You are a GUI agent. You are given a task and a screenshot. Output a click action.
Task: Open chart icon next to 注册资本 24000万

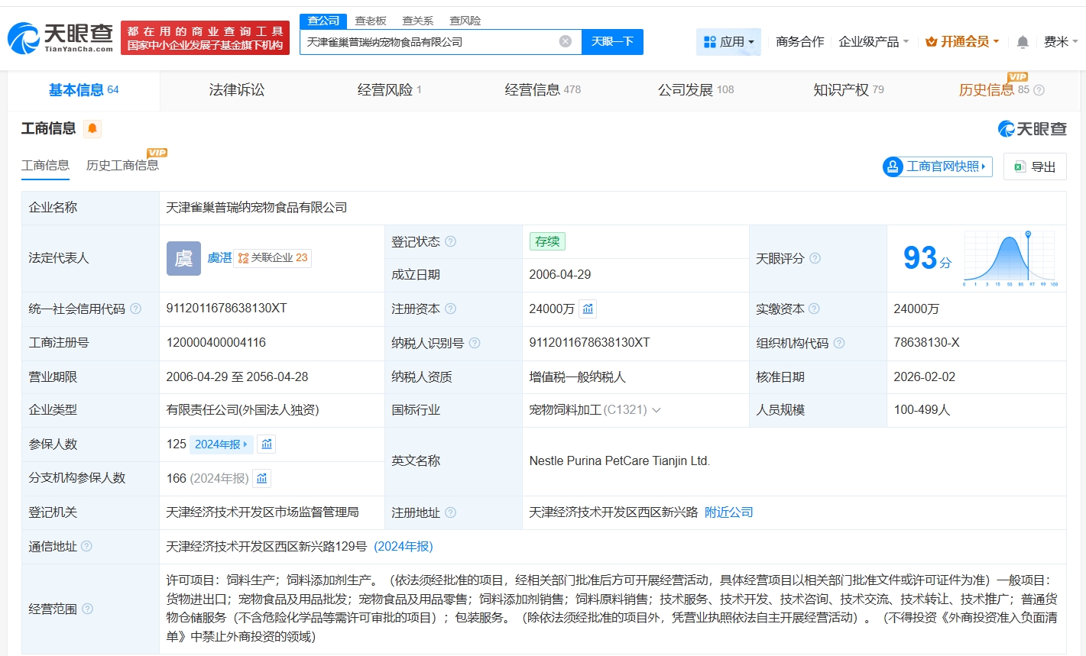588,309
